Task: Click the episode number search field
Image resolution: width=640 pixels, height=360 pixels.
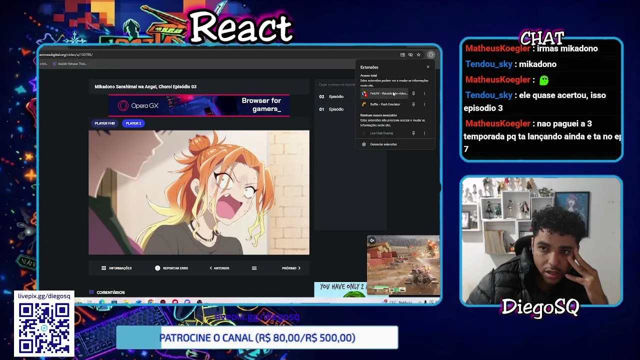Action: 336,84
